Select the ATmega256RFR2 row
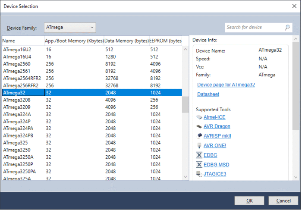302x210 pixels. coord(92,85)
